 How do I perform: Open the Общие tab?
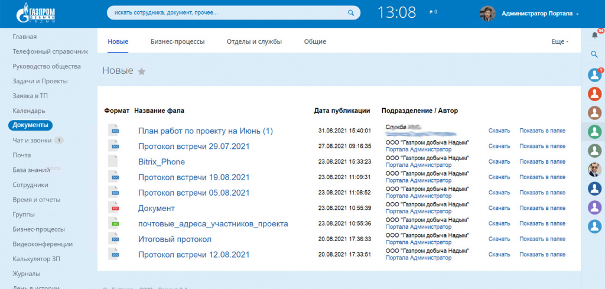(315, 42)
